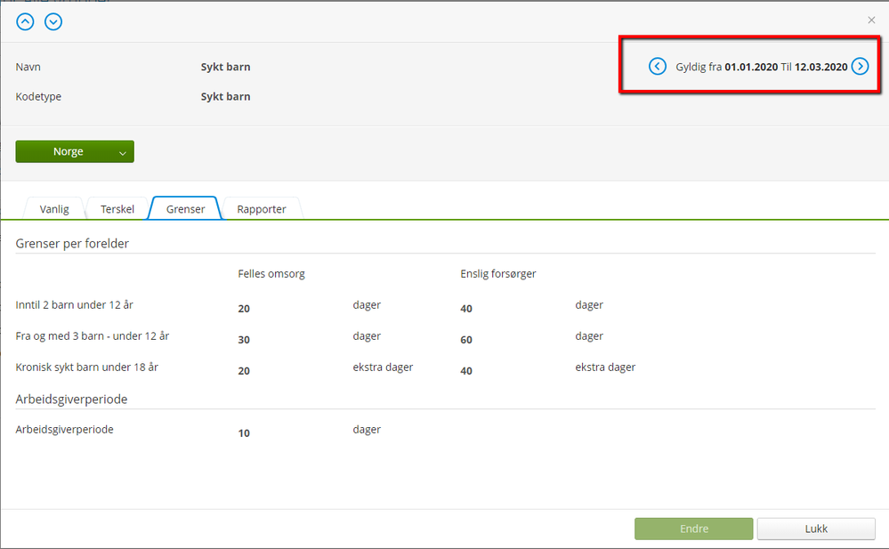Viewport: 889px width, 549px height.
Task: Click the up arrow circle icon
Action: click(25, 21)
